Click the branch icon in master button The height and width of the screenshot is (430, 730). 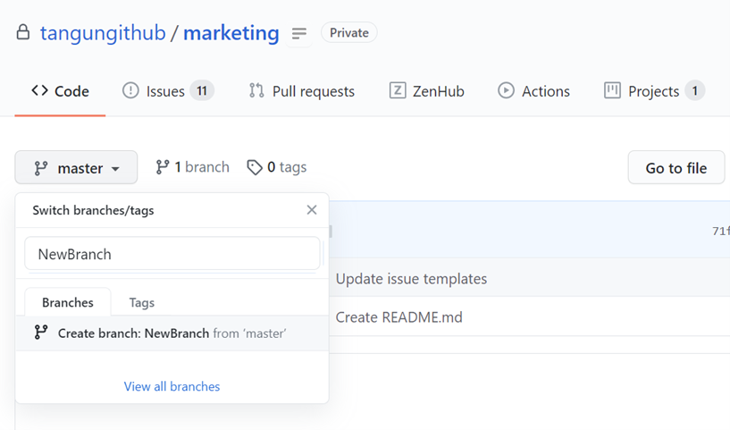(41, 168)
